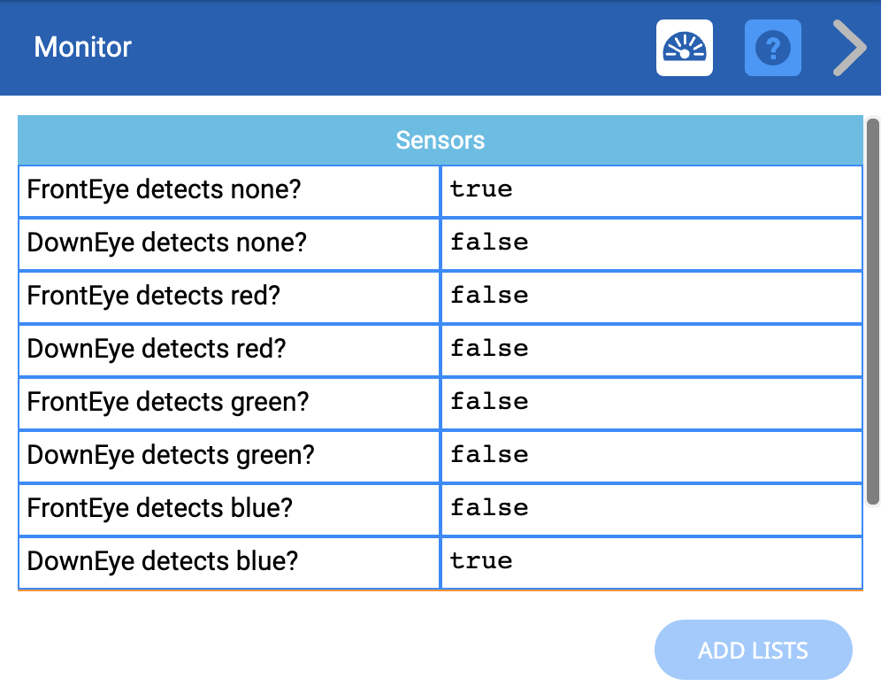Click the true value for FrontEye none
This screenshot has height=694, width=881.
pyautogui.click(x=481, y=189)
